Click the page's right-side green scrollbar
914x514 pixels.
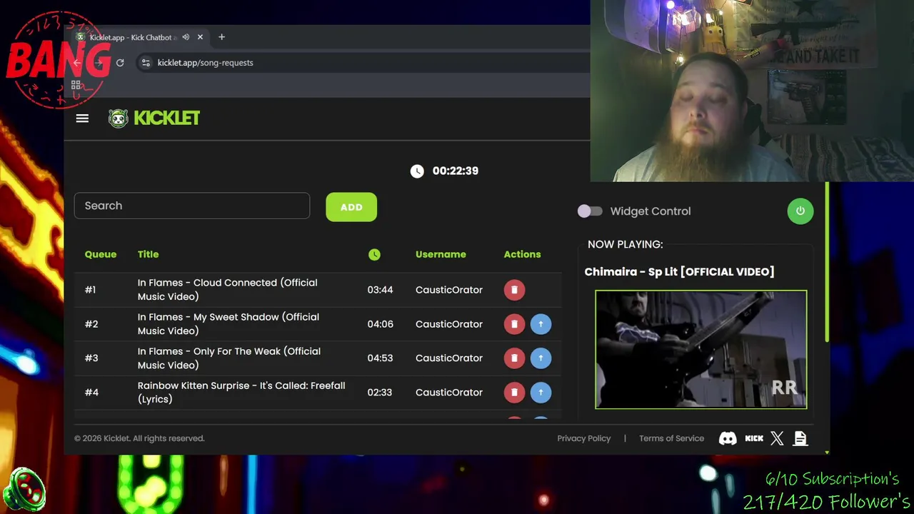point(827,263)
